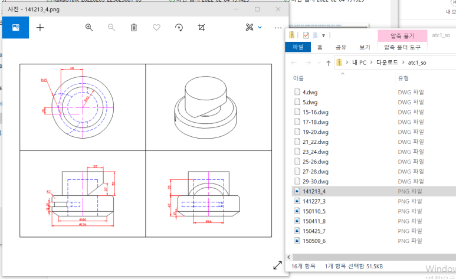
Task: Go forward with Explorer forward arrow
Action: click(308, 63)
